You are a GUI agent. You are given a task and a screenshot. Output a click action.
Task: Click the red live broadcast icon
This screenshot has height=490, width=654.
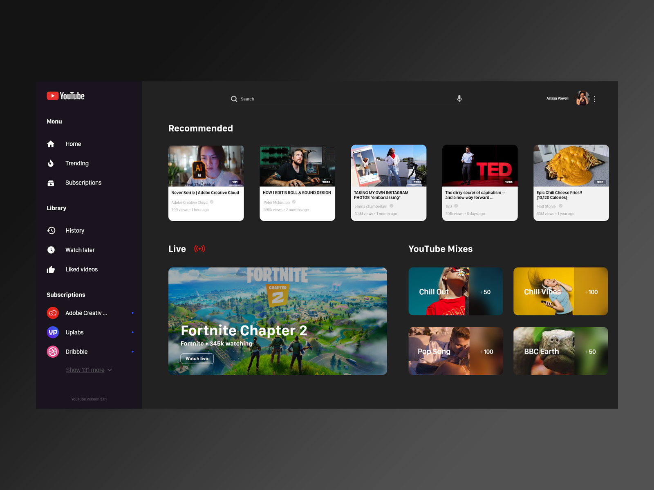click(x=199, y=249)
